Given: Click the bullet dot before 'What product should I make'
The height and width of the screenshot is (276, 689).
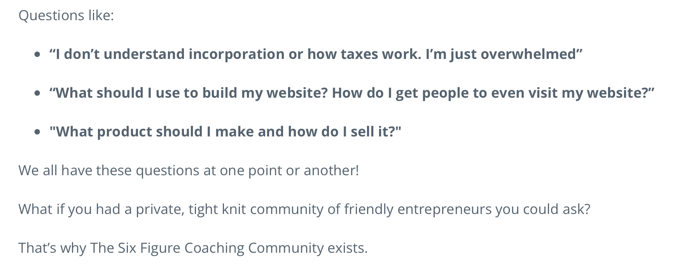Looking at the screenshot, I should (37, 132).
